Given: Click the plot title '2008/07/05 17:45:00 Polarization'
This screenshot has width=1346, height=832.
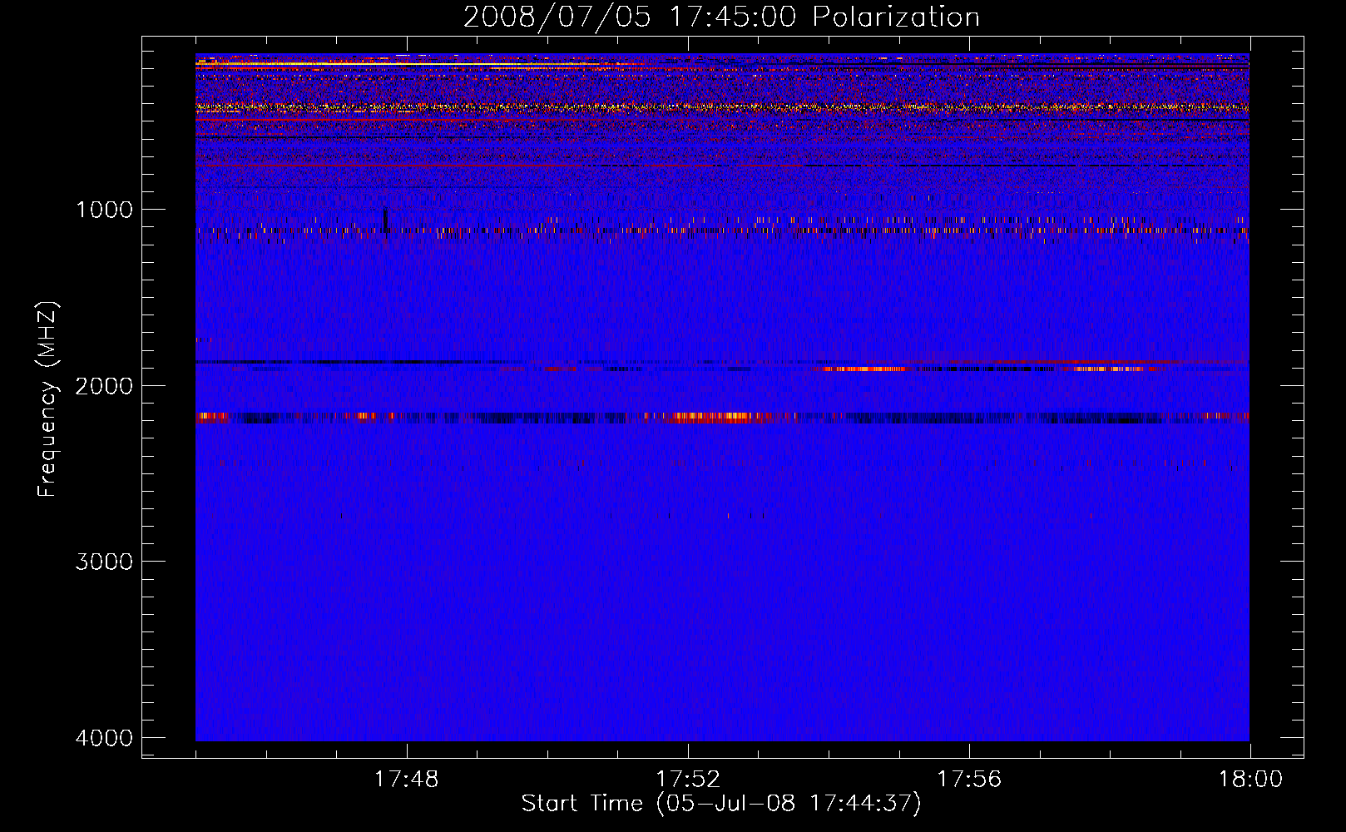Looking at the screenshot, I should [x=721, y=17].
